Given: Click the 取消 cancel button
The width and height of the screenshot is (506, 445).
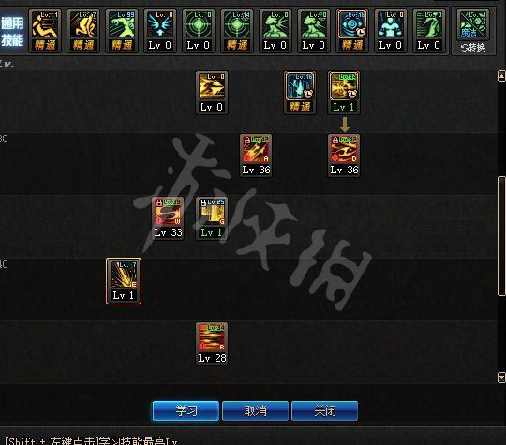Looking at the screenshot, I should click(255, 410).
